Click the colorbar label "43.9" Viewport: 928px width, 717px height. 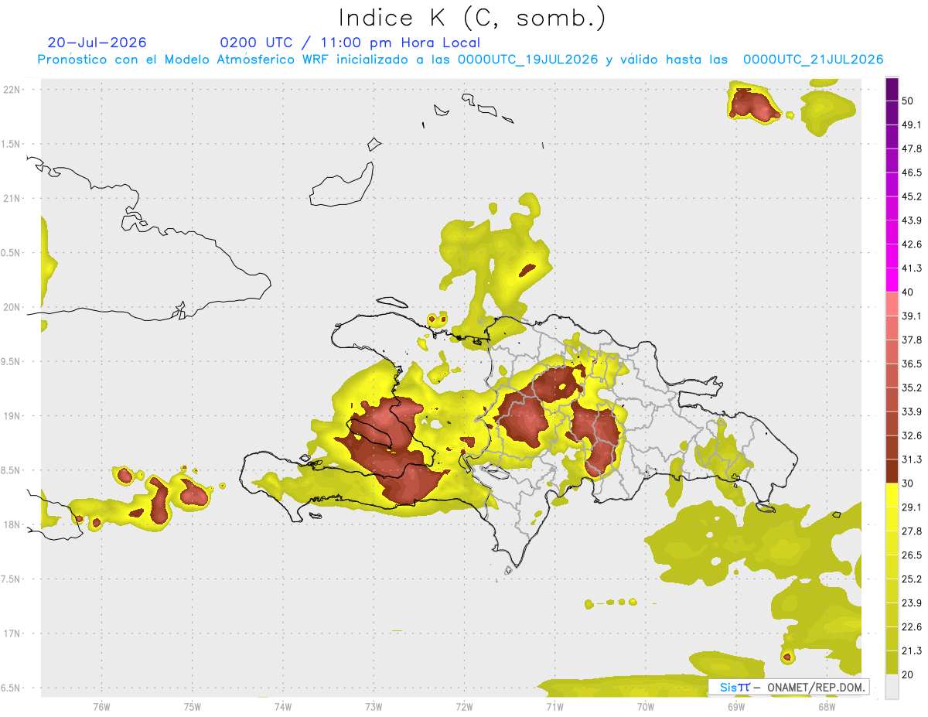(x=912, y=220)
